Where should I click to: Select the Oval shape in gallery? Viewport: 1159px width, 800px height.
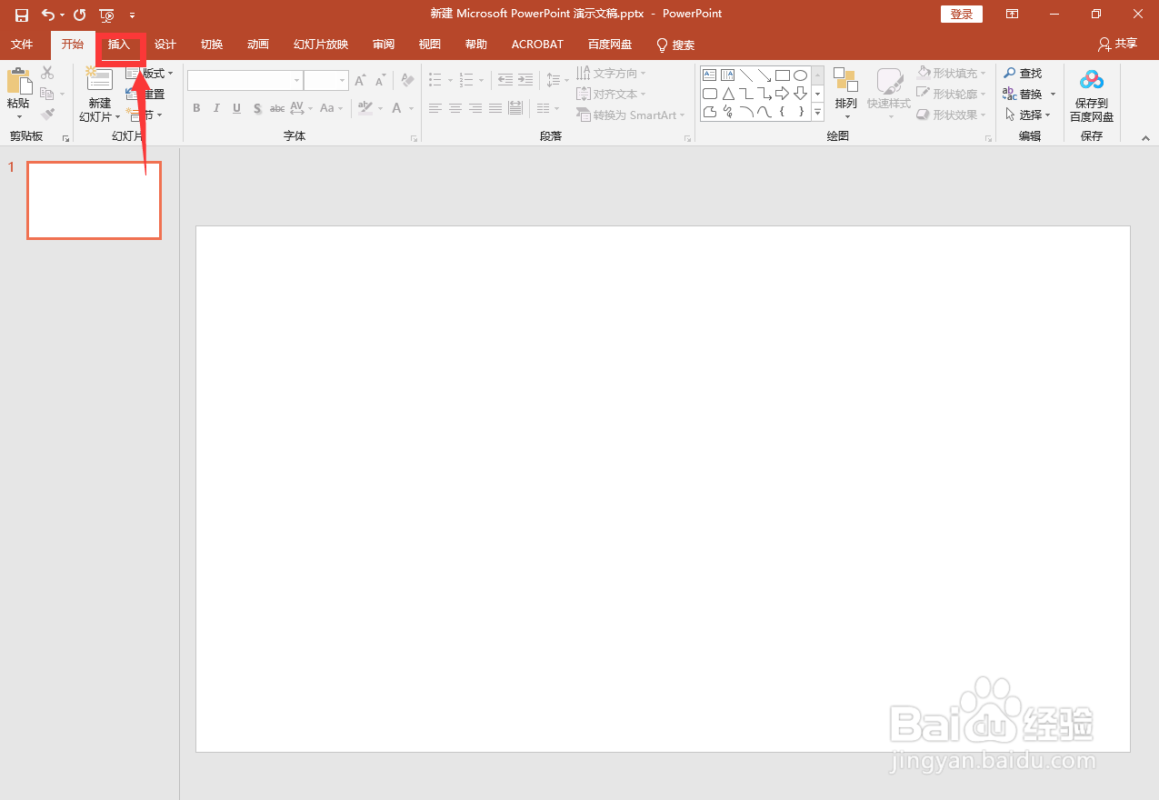[x=800, y=75]
